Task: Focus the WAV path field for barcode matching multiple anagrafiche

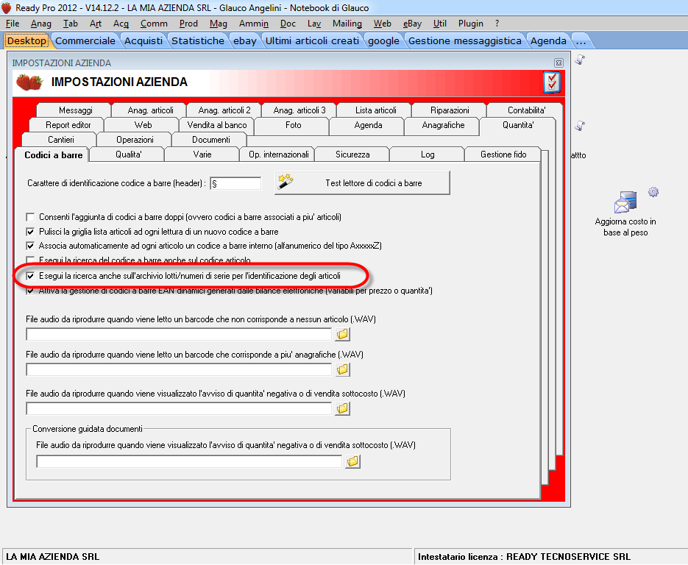Action: (179, 370)
